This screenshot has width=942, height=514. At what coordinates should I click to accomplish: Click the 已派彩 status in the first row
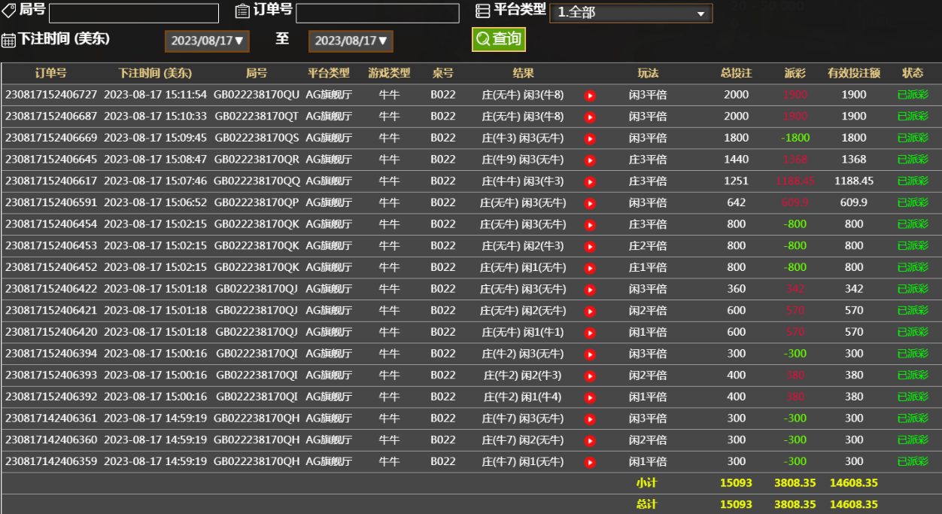(913, 95)
